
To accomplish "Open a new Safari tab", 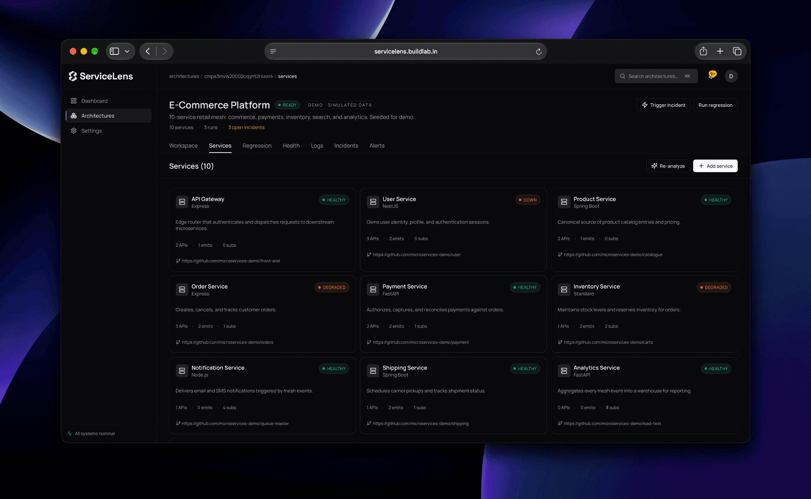I will pyautogui.click(x=720, y=51).
